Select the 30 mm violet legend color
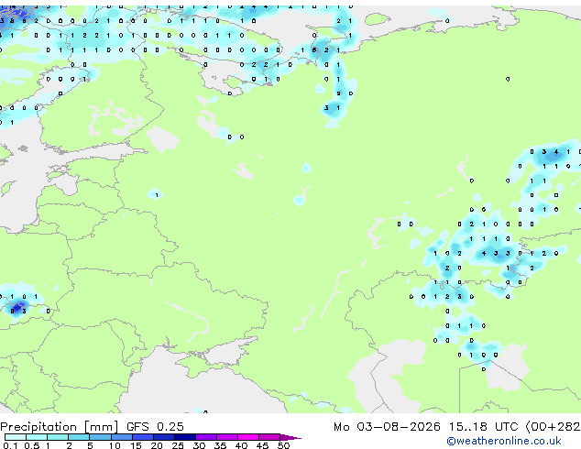Image resolution: width=581 pixels, height=449 pixels. [x=206, y=437]
